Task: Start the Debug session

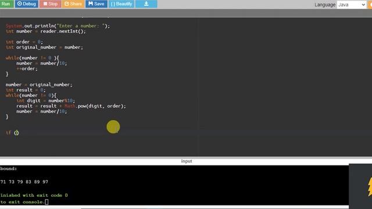Action: 27,4
